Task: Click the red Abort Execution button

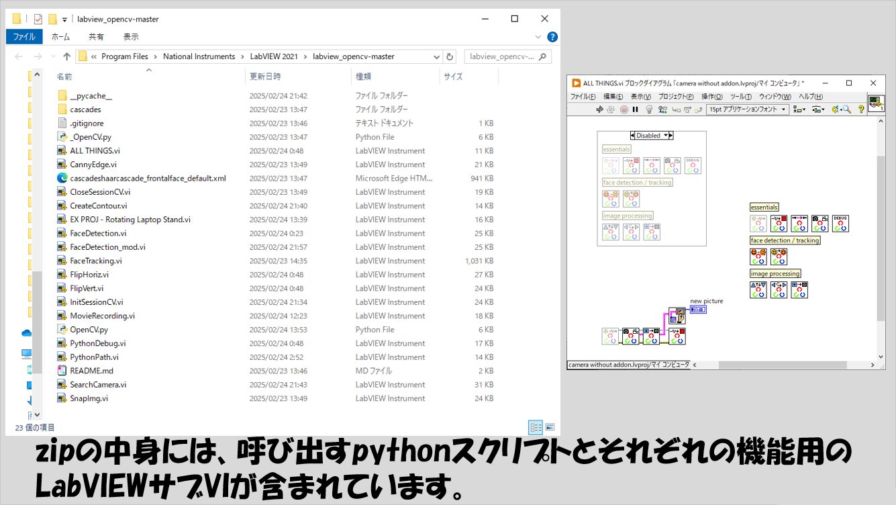Action: point(624,109)
